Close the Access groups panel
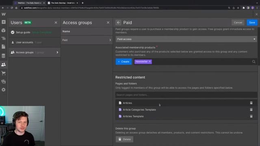This screenshot has width=260, height=146. (x=108, y=23)
